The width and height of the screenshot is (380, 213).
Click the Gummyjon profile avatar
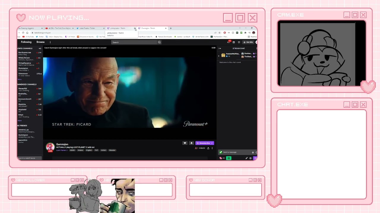(x=50, y=147)
